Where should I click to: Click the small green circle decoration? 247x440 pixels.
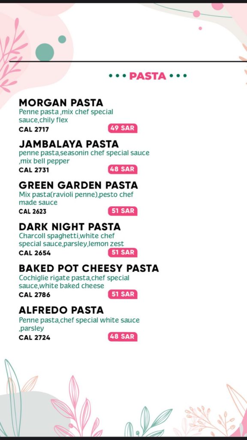point(62,39)
